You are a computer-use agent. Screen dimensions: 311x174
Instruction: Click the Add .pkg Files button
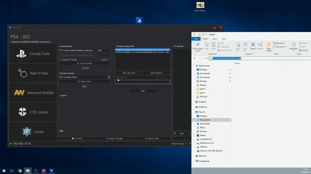coord(129,73)
